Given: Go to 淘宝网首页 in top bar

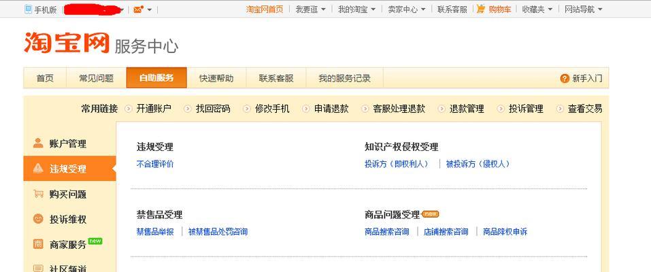Looking at the screenshot, I should [x=265, y=9].
